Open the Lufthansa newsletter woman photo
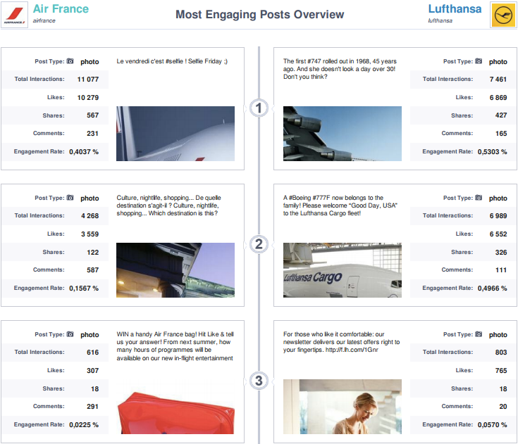The width and height of the screenshot is (518, 444). coord(343,407)
